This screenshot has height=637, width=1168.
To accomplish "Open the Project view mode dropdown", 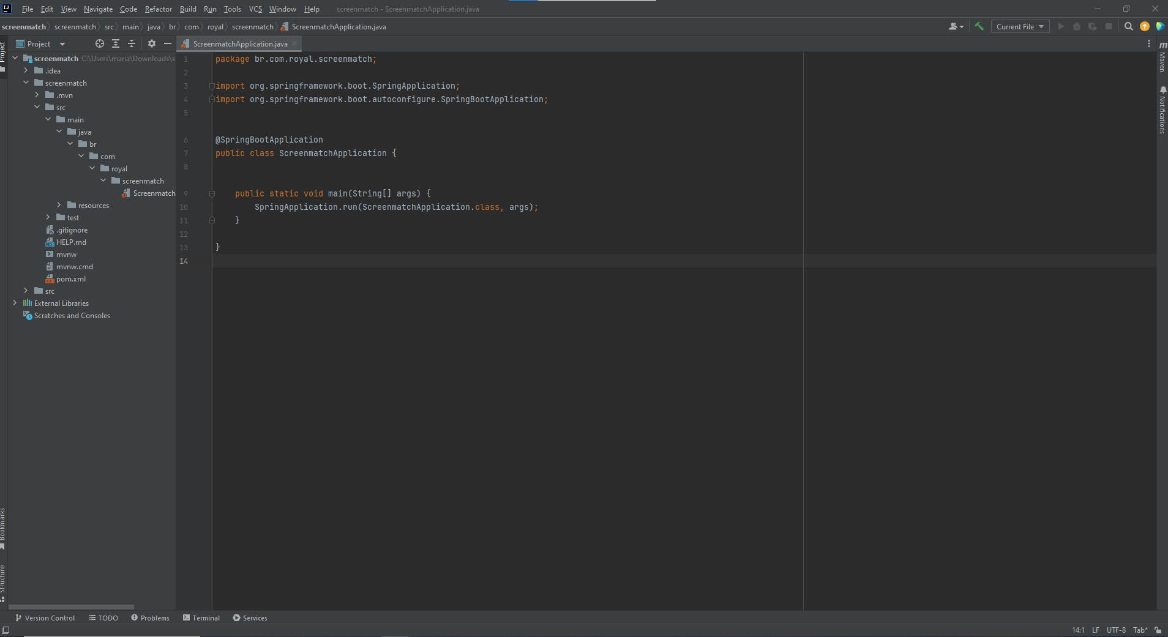I will click(x=41, y=43).
